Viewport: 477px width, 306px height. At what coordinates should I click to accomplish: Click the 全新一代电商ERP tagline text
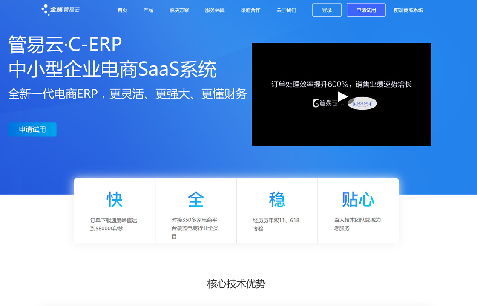click(x=127, y=94)
